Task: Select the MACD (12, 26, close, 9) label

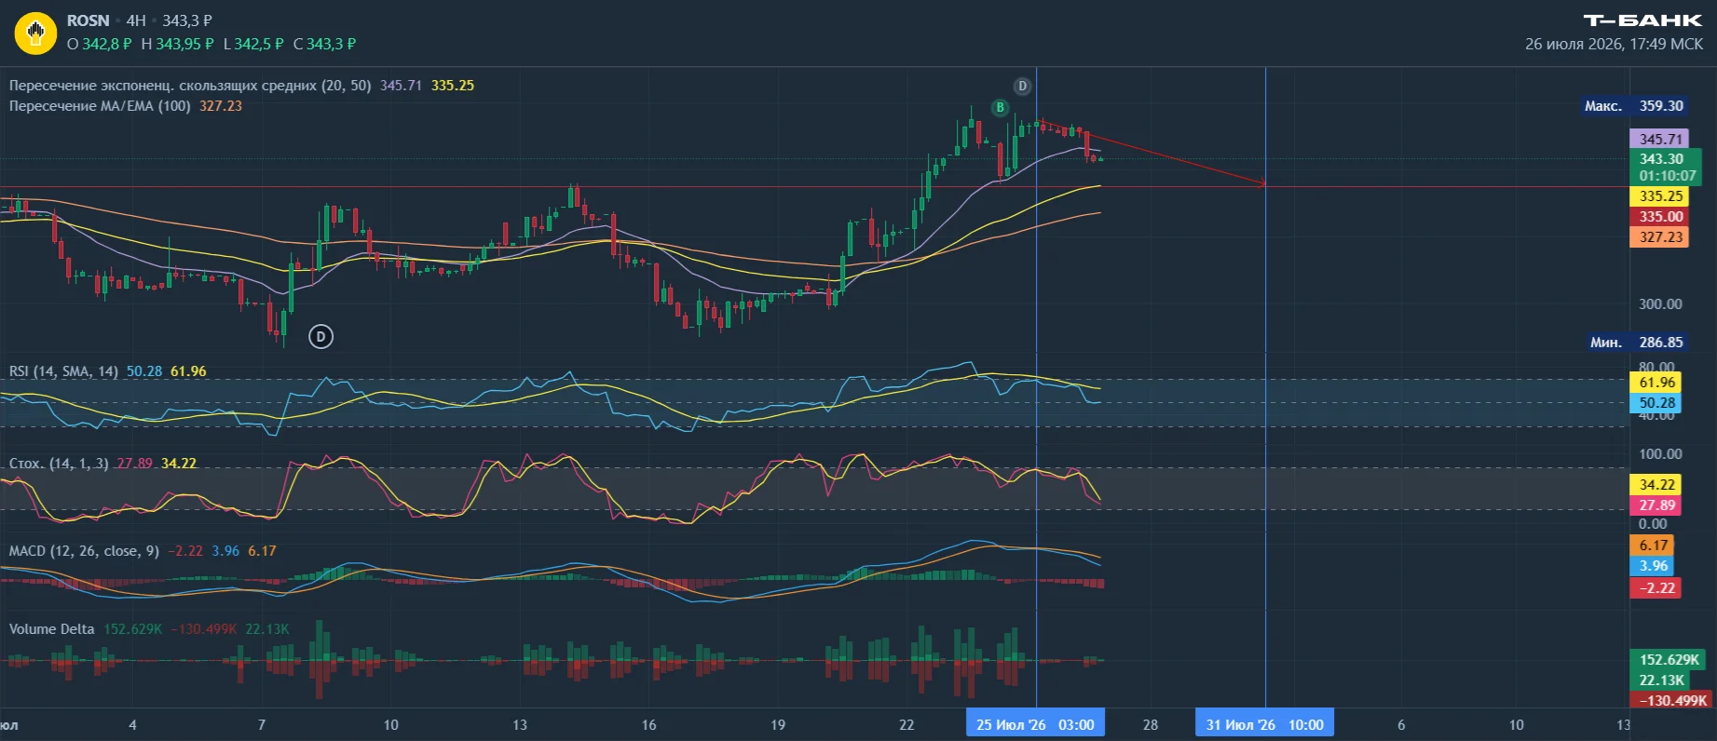Action: pyautogui.click(x=84, y=551)
